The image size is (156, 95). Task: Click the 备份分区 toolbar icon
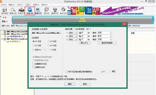click(63, 11)
